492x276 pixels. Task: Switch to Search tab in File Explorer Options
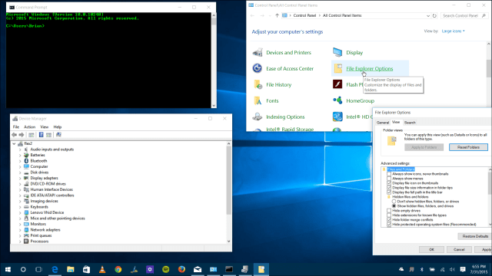[410, 123]
